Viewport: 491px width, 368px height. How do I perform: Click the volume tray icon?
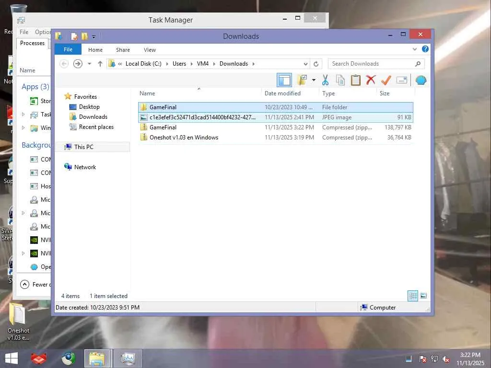click(x=445, y=359)
